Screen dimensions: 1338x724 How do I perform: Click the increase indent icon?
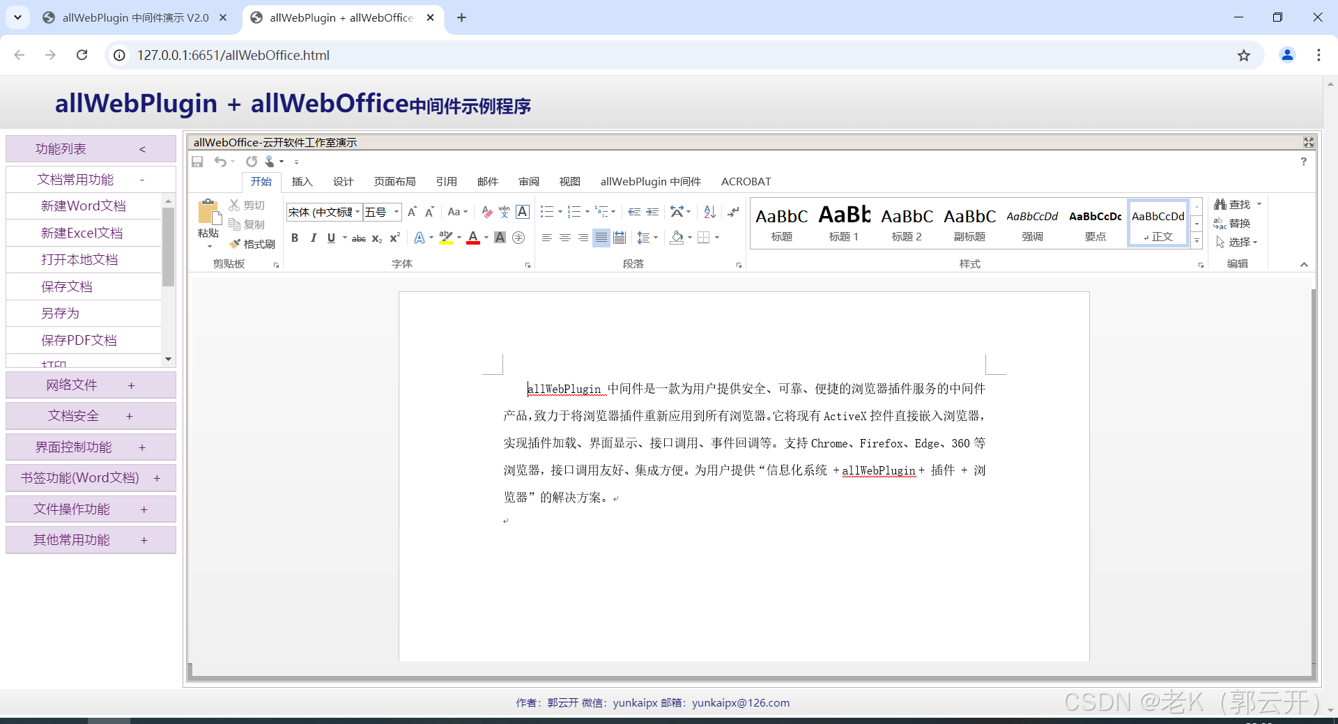pos(652,212)
